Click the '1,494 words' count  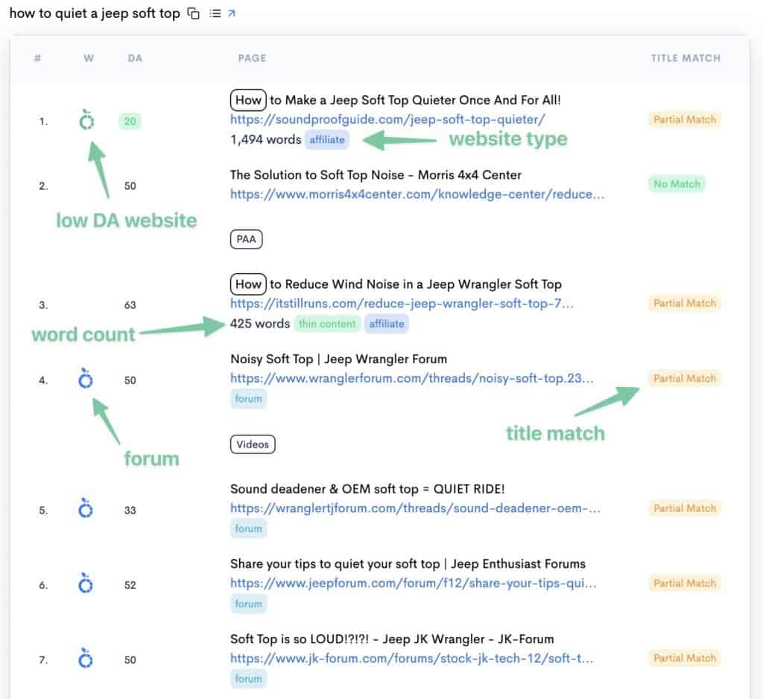click(266, 139)
